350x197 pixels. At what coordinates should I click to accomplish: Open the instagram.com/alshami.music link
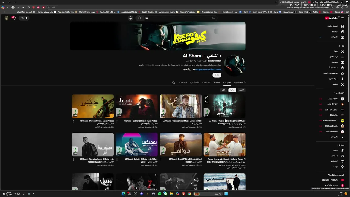tap(208, 69)
